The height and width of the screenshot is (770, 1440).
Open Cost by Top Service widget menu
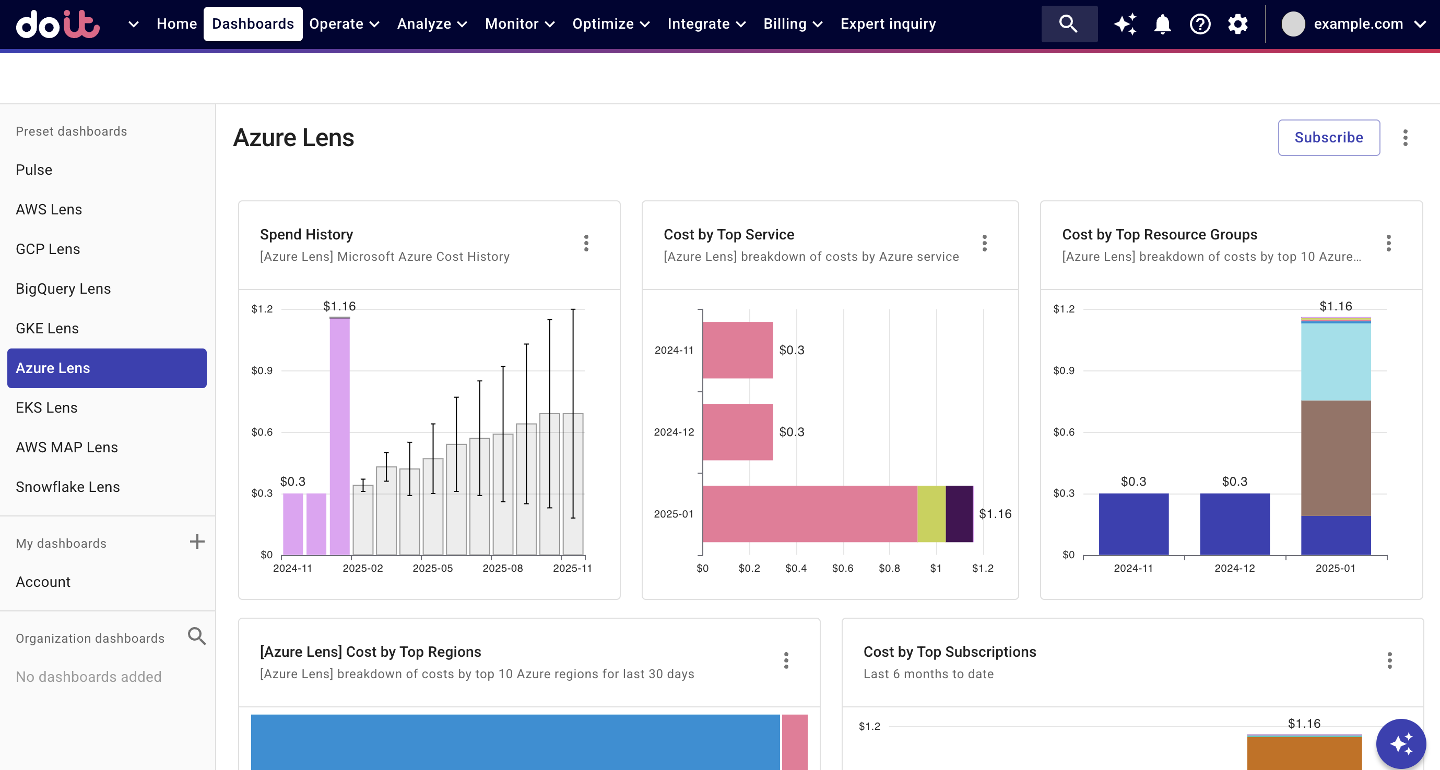tap(984, 243)
